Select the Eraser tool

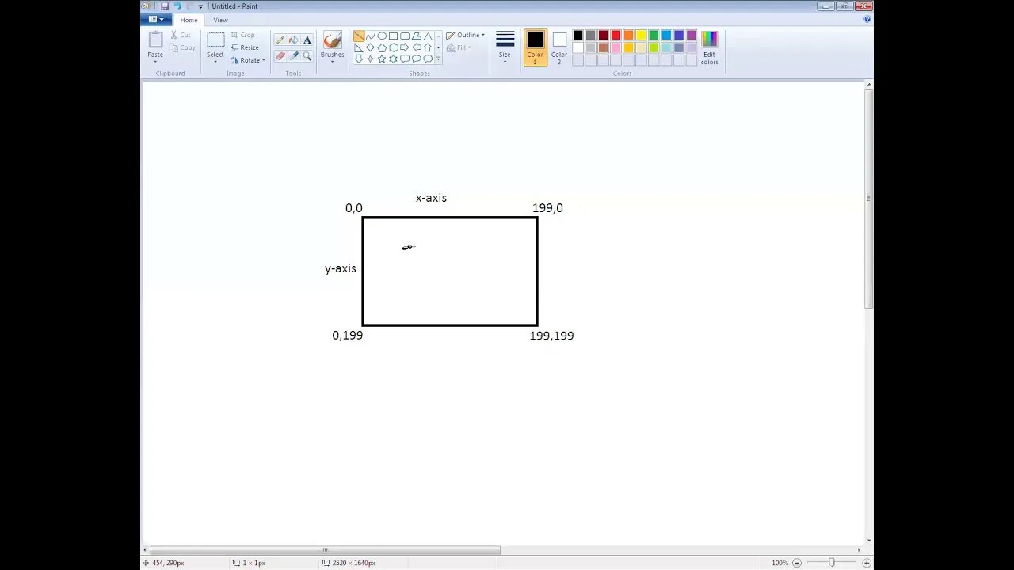280,56
